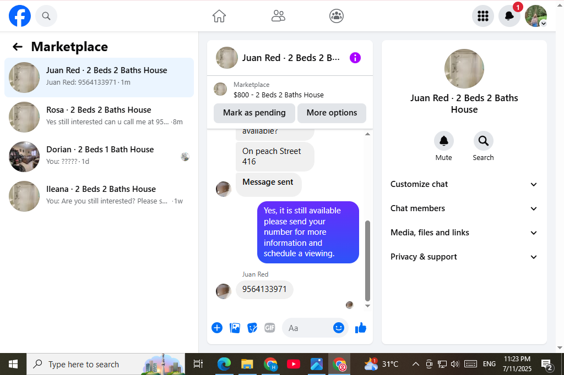Image resolution: width=564 pixels, height=375 pixels.
Task: Open YouTube app in taskbar
Action: pyautogui.click(x=294, y=364)
